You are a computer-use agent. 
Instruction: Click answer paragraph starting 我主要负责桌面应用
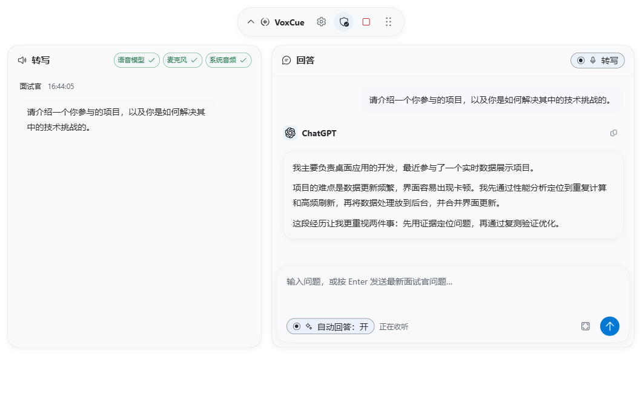(414, 168)
